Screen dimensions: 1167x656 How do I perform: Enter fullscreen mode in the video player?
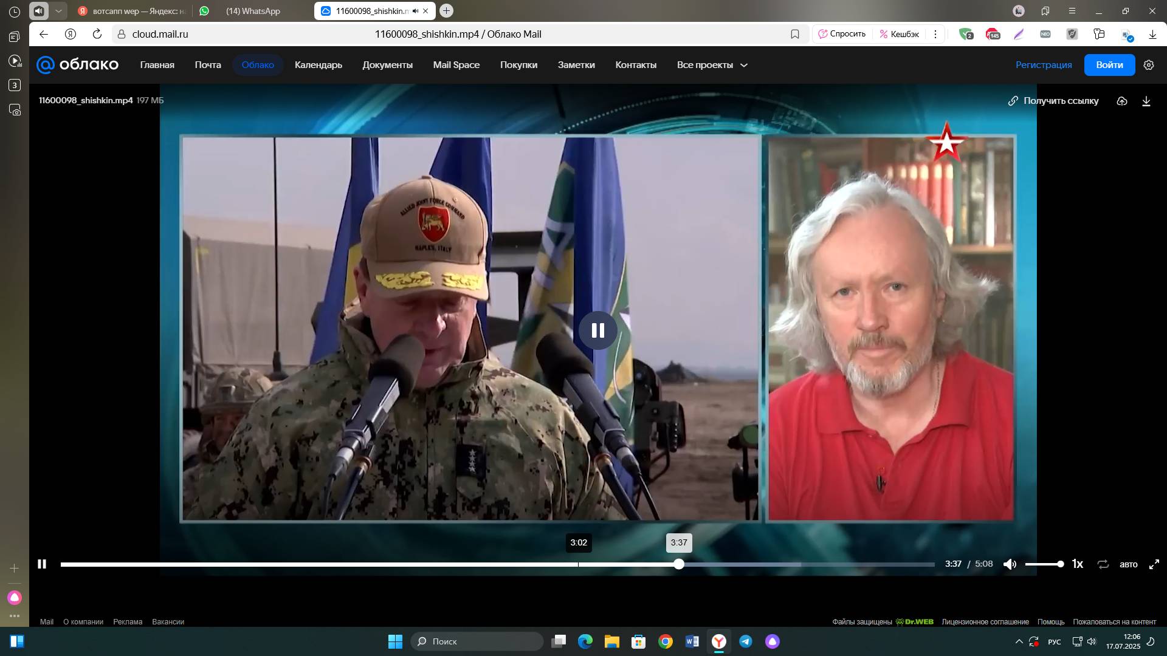(1154, 564)
